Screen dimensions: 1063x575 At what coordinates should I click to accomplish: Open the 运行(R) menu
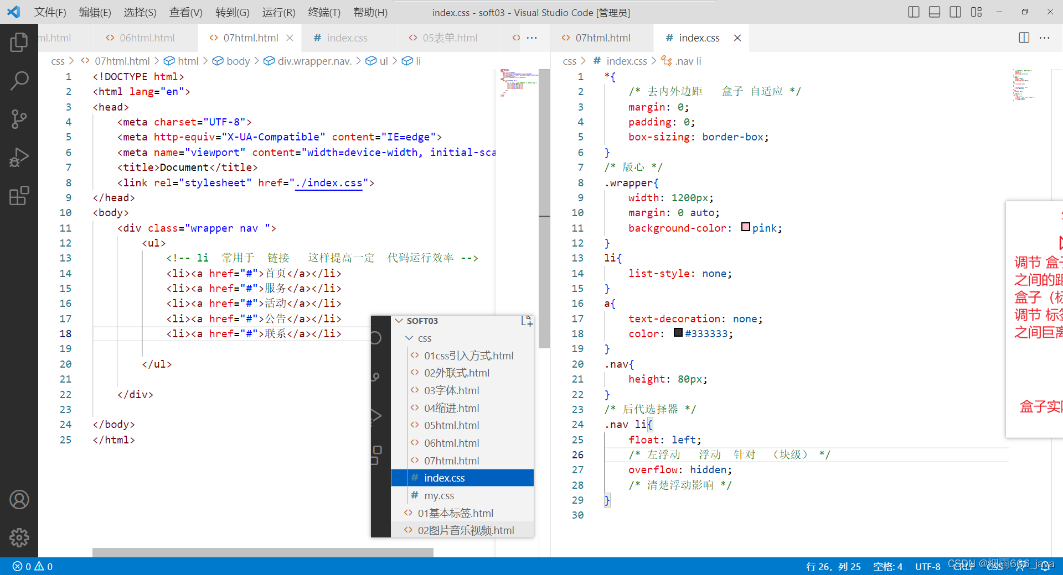[x=278, y=12]
